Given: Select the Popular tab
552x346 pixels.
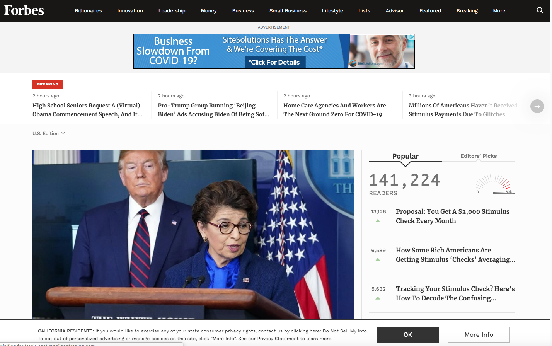Looking at the screenshot, I should (405, 156).
